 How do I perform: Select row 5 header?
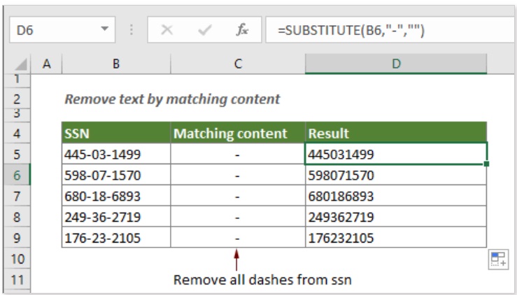tap(17, 154)
